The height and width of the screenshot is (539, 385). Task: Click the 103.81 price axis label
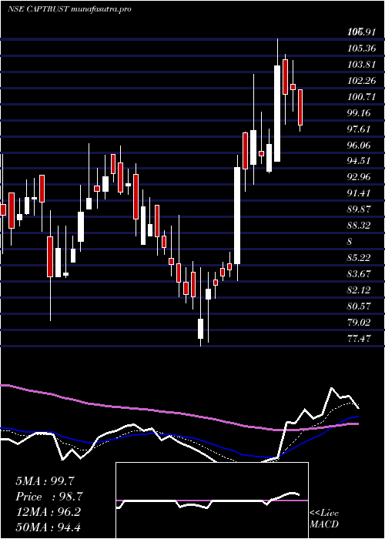(361, 65)
